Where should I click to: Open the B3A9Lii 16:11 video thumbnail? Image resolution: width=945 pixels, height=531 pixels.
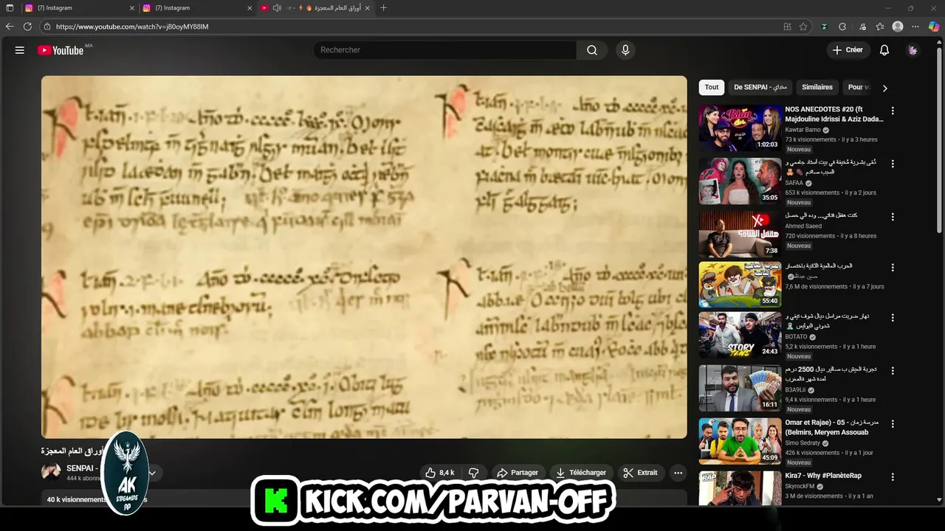coord(740,388)
